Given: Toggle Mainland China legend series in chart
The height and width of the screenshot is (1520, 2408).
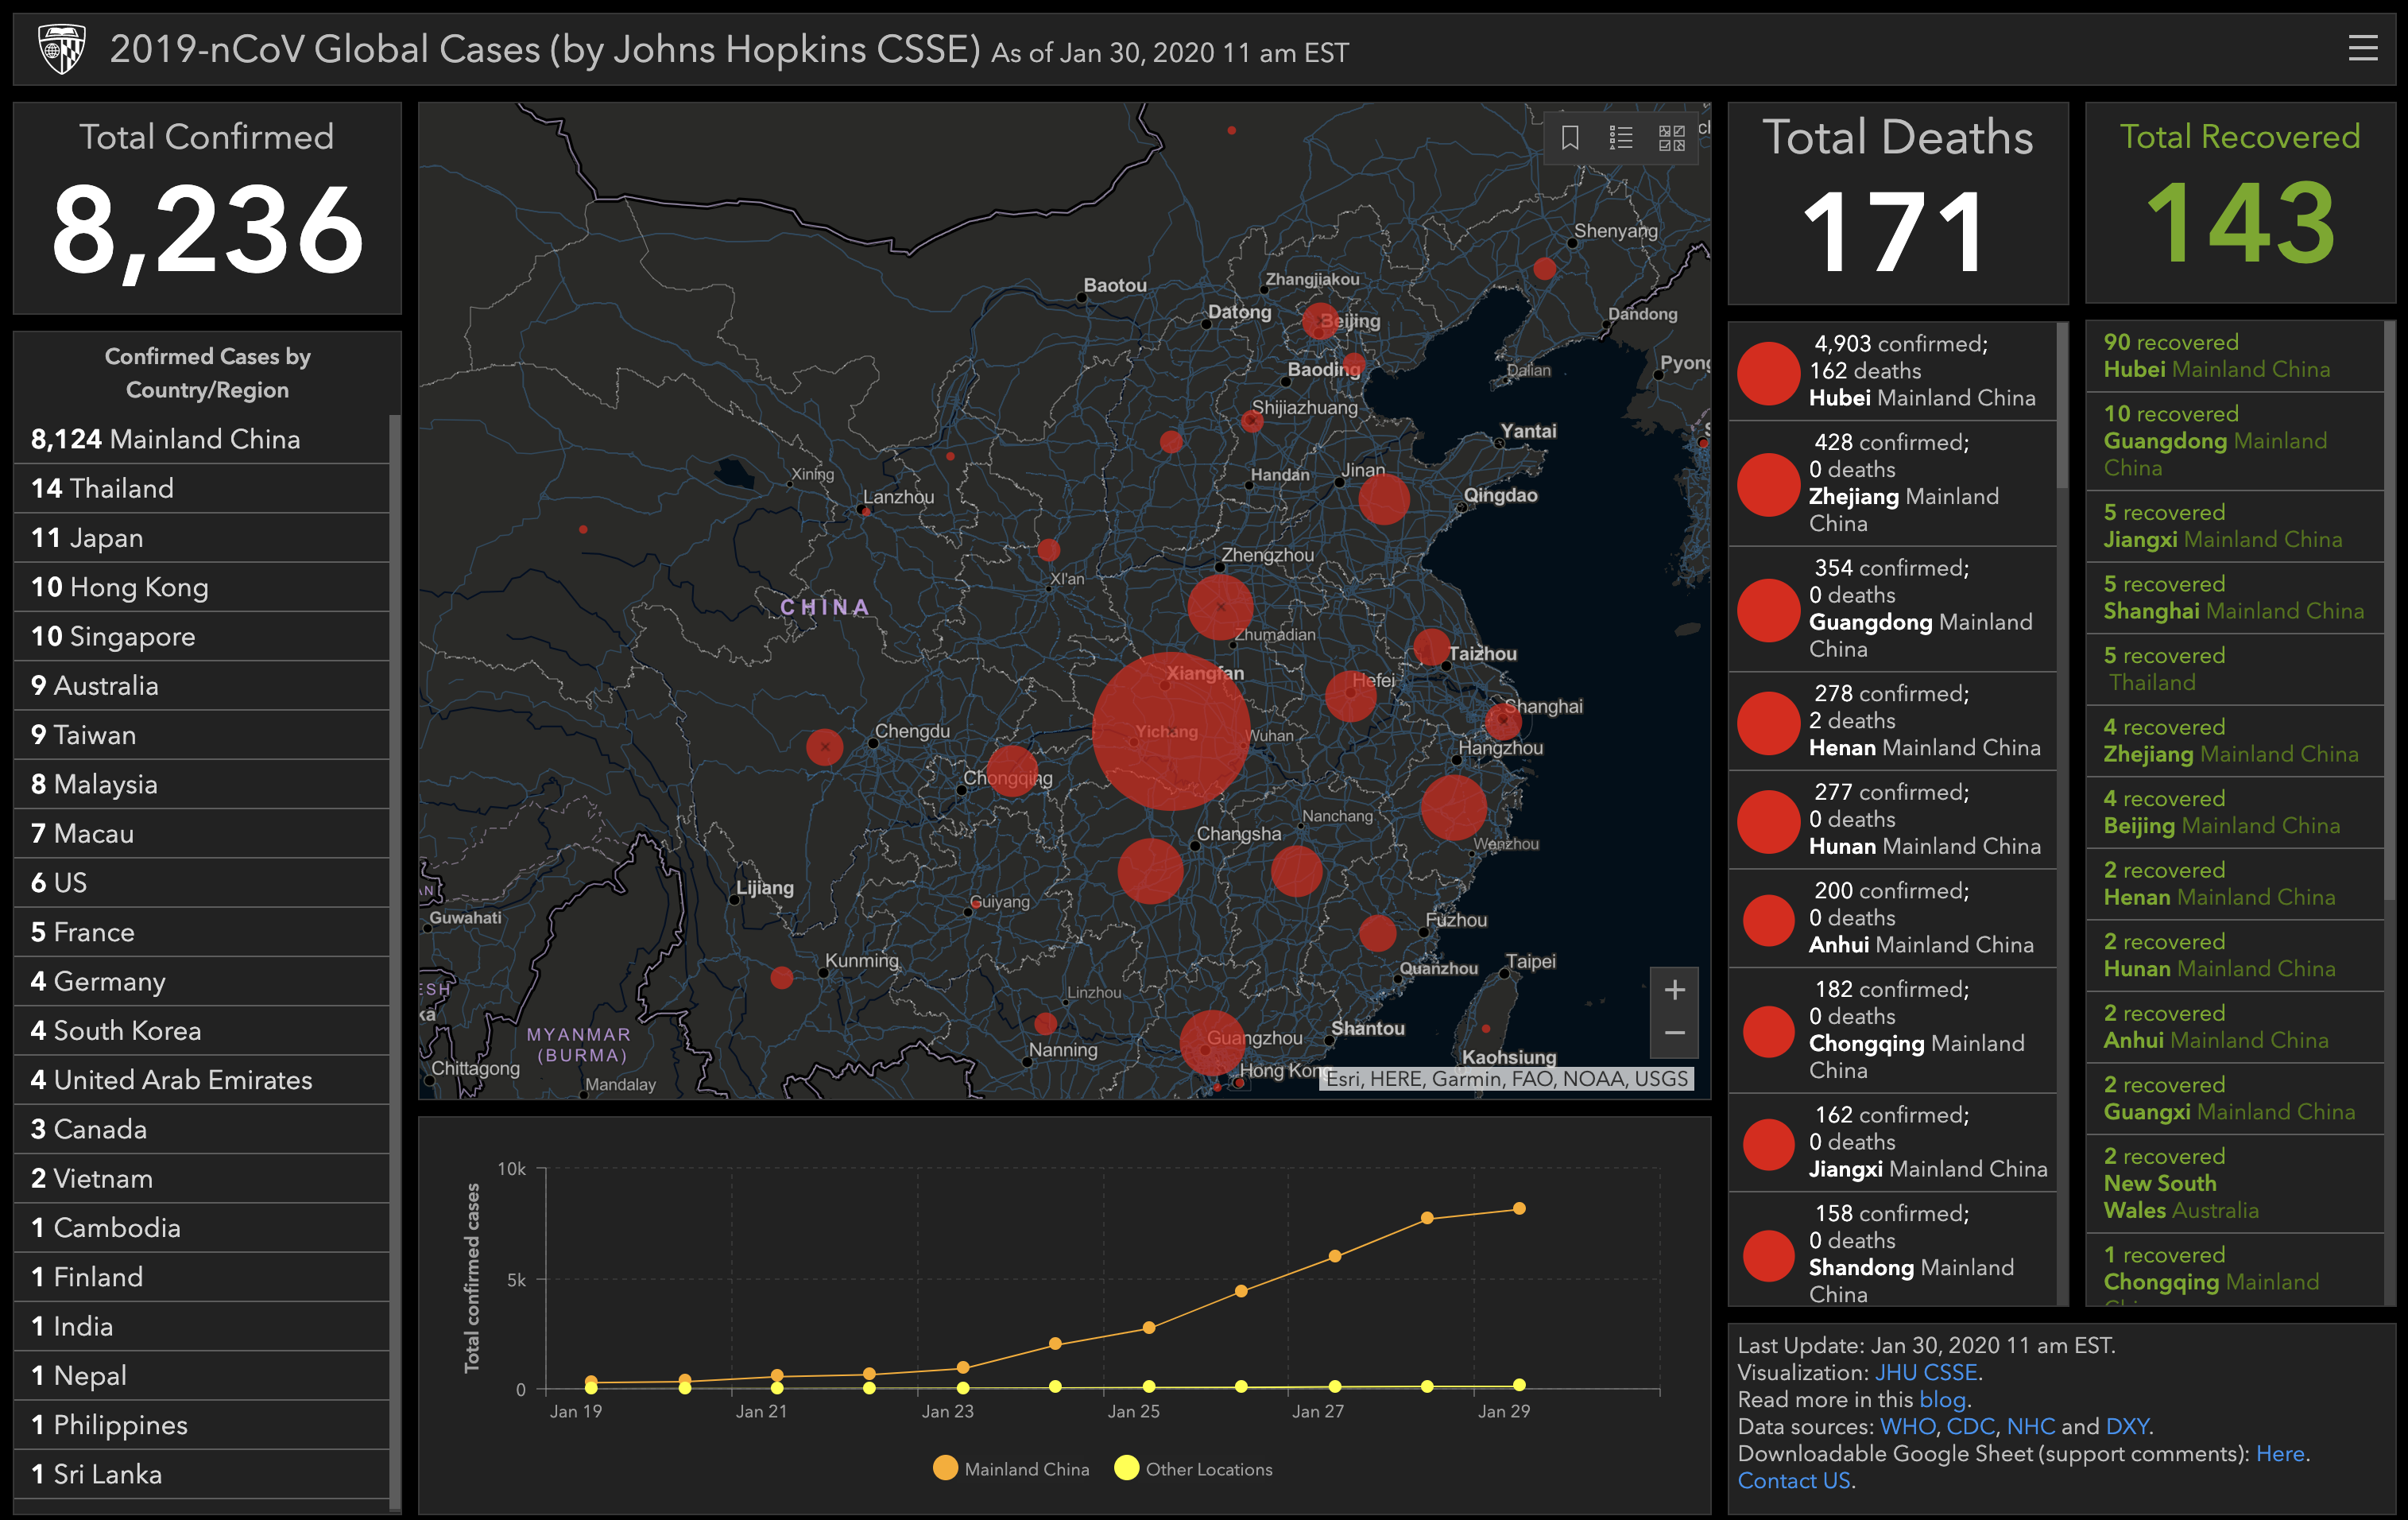Looking at the screenshot, I should coord(1011,1468).
